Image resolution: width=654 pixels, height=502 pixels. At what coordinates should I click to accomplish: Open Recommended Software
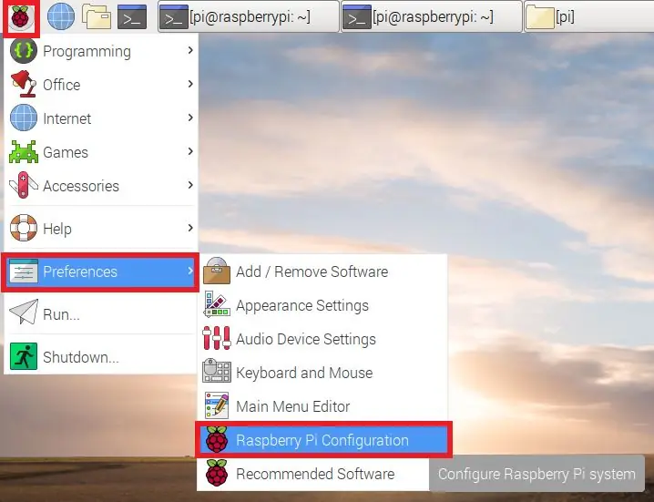pyautogui.click(x=312, y=474)
